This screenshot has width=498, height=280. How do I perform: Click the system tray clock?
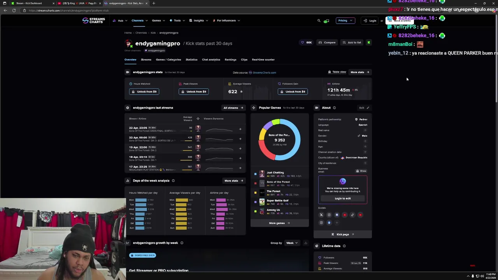[491, 276]
